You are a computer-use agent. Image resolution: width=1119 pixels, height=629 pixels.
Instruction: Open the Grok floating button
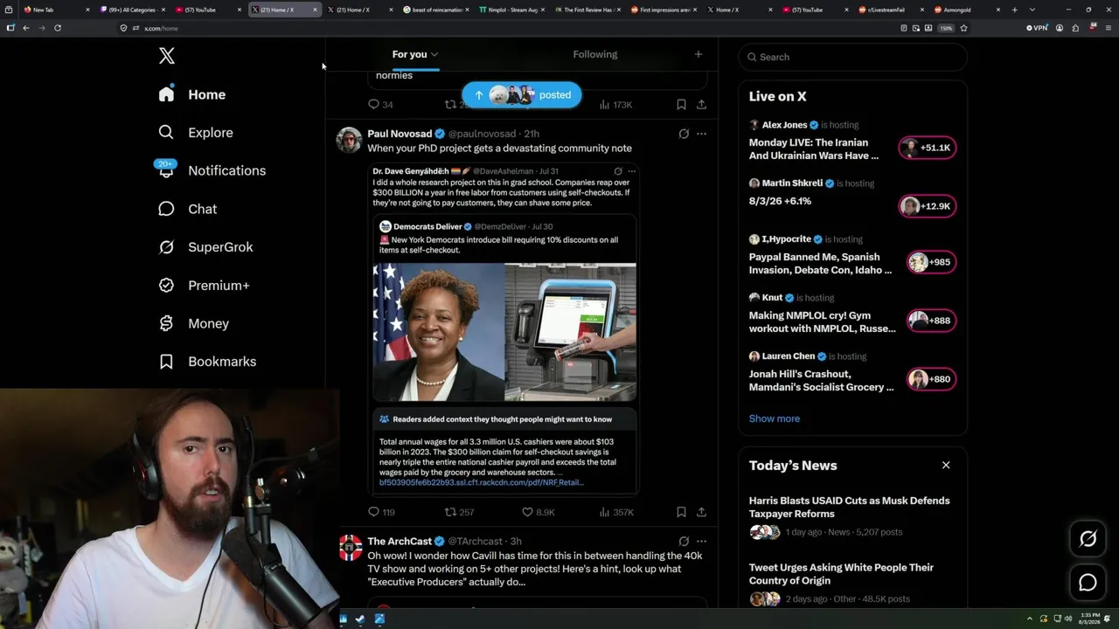pos(1088,539)
